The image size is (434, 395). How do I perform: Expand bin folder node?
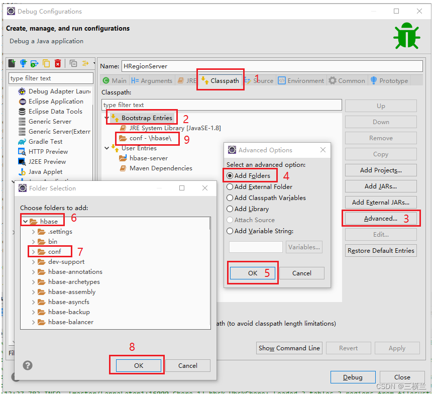33,242
